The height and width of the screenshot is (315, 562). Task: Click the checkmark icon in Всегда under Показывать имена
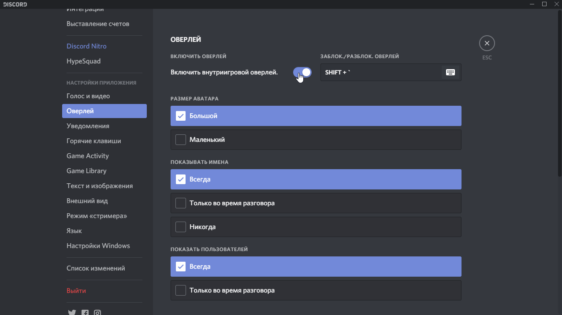point(180,179)
